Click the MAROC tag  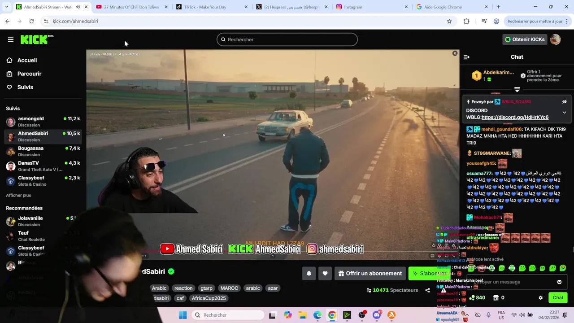point(229,288)
